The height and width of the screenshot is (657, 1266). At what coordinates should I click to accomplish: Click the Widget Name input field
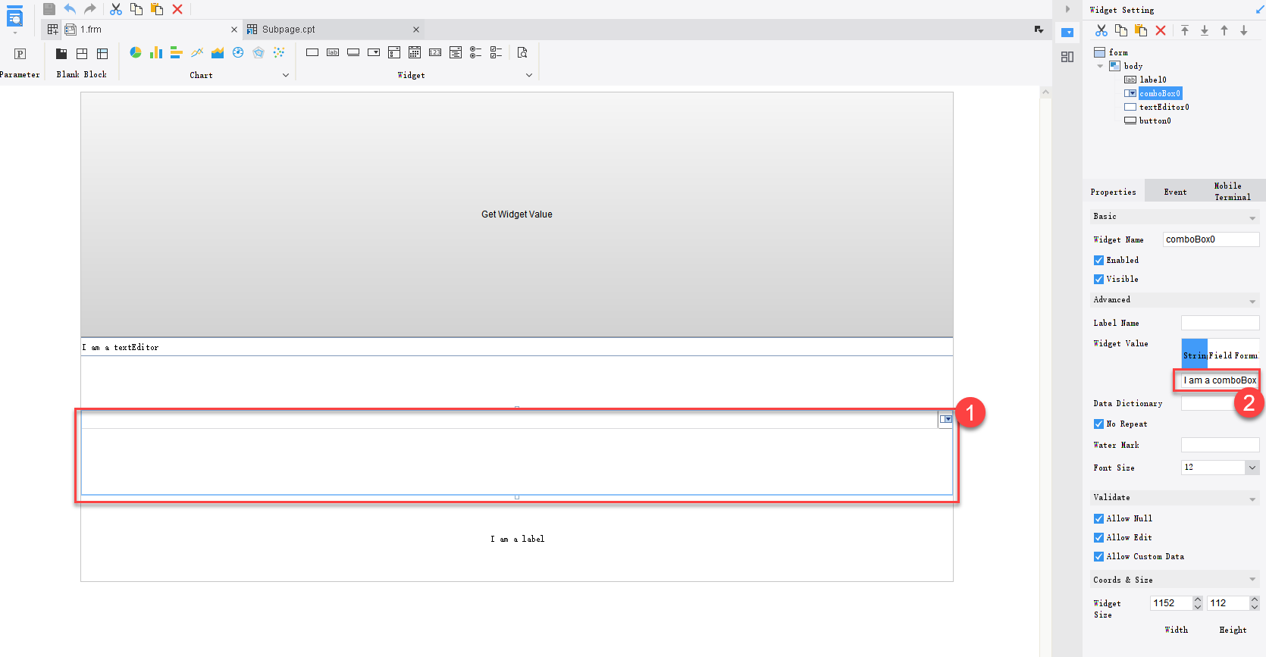click(1211, 239)
